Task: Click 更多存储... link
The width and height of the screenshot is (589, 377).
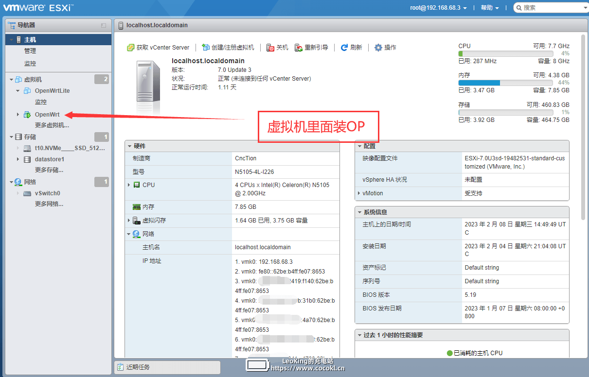Action: pyautogui.click(x=49, y=170)
